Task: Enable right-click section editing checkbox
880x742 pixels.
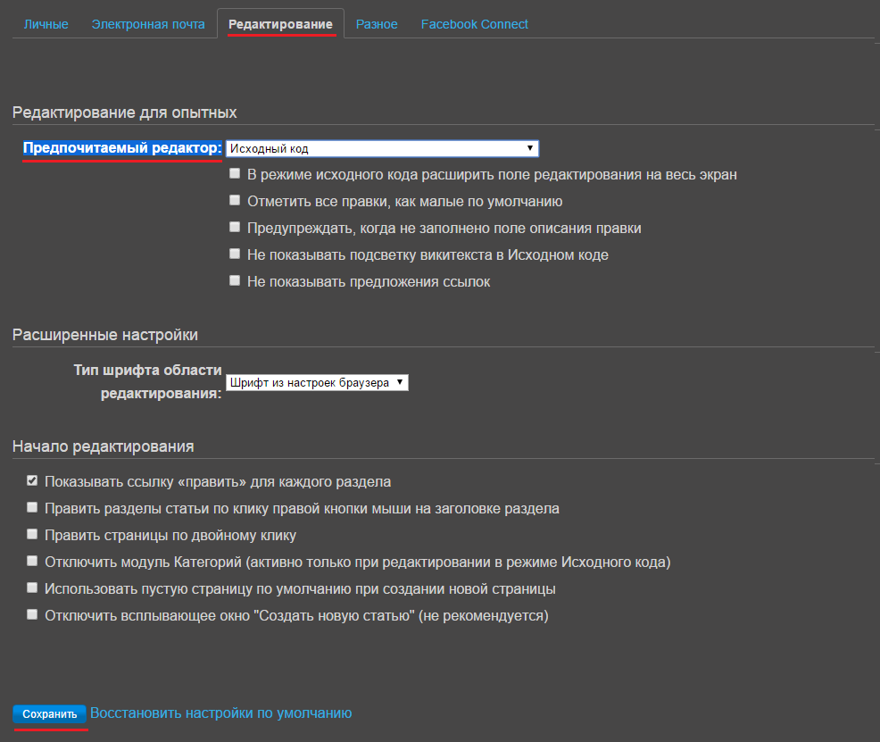Action: pyautogui.click(x=32, y=507)
